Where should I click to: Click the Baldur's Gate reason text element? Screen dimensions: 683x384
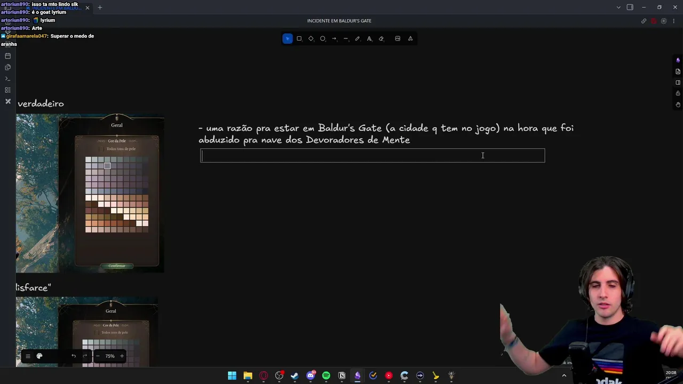[x=386, y=134]
